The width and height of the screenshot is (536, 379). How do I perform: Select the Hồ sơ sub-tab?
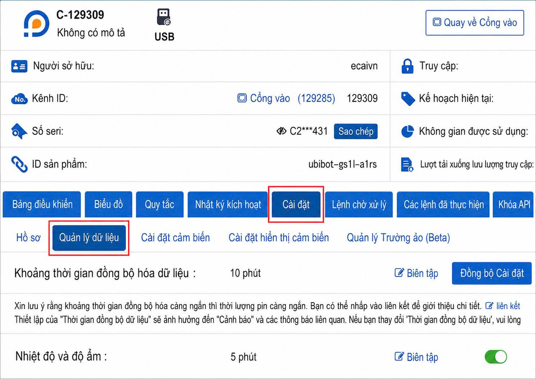(x=28, y=237)
